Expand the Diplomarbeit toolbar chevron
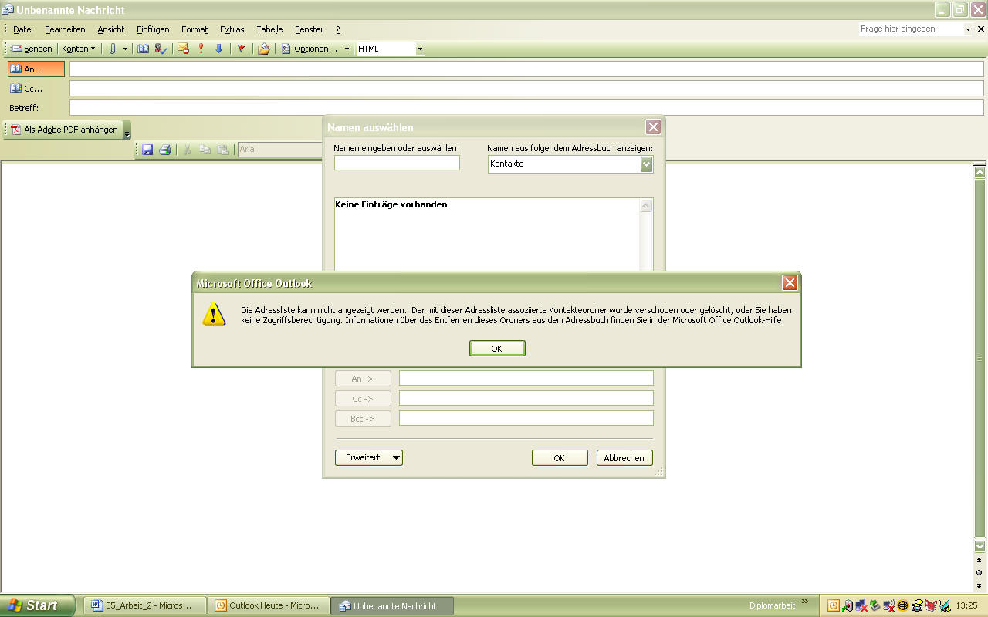The image size is (988, 617). click(x=805, y=602)
